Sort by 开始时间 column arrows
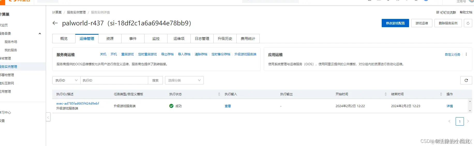Viewport: 474px width, 146px height. pos(386,94)
